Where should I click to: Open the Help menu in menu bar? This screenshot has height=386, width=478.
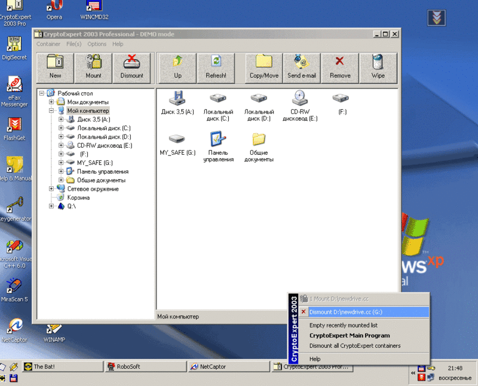tap(118, 44)
